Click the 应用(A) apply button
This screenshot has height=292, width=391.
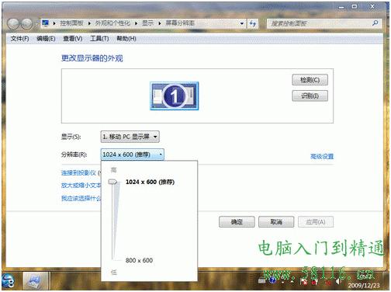point(316,222)
